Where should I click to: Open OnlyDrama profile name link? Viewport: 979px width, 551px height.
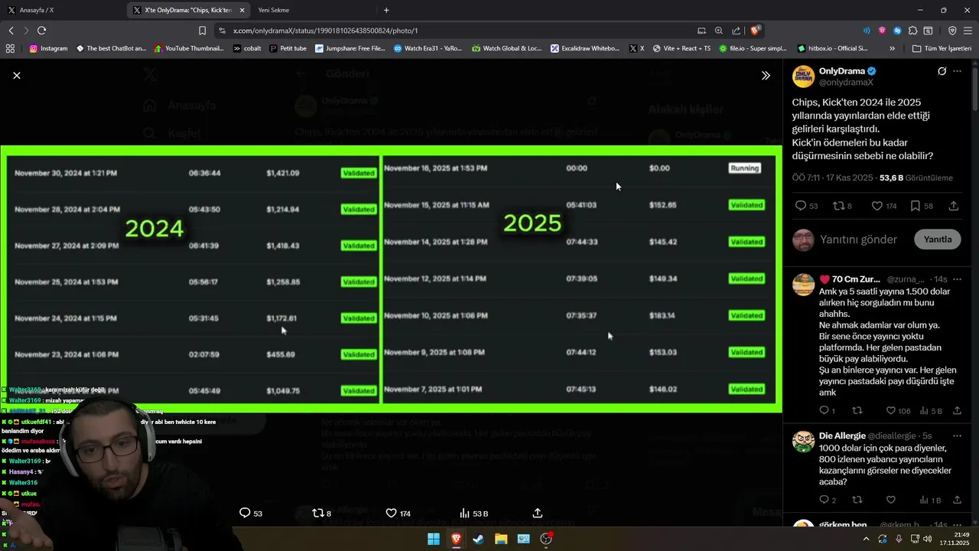pyautogui.click(x=842, y=71)
